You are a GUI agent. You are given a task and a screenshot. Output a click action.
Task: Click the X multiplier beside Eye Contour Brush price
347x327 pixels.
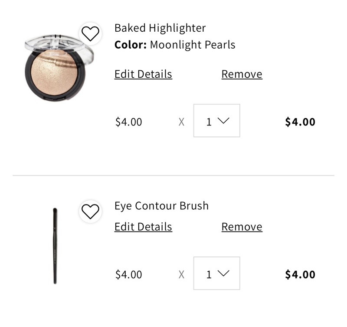[181, 274]
